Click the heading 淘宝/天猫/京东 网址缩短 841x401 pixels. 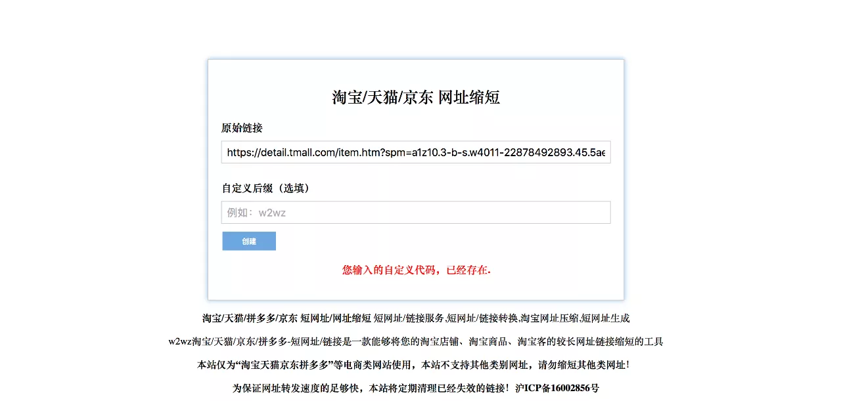click(416, 98)
